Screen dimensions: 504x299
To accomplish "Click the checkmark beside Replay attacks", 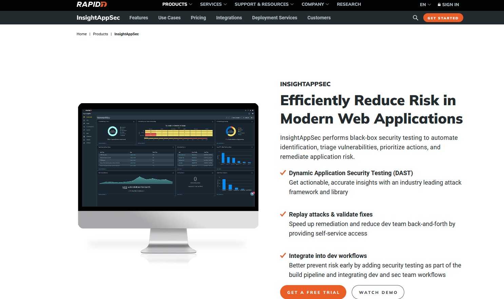I will click(x=283, y=214).
